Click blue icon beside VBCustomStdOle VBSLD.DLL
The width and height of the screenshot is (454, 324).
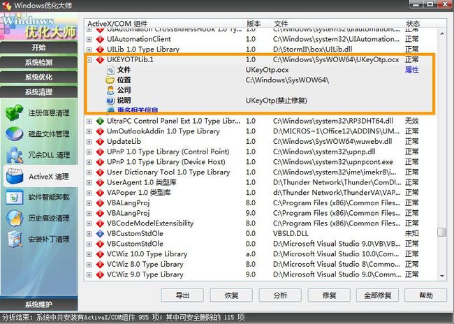tap(100, 234)
